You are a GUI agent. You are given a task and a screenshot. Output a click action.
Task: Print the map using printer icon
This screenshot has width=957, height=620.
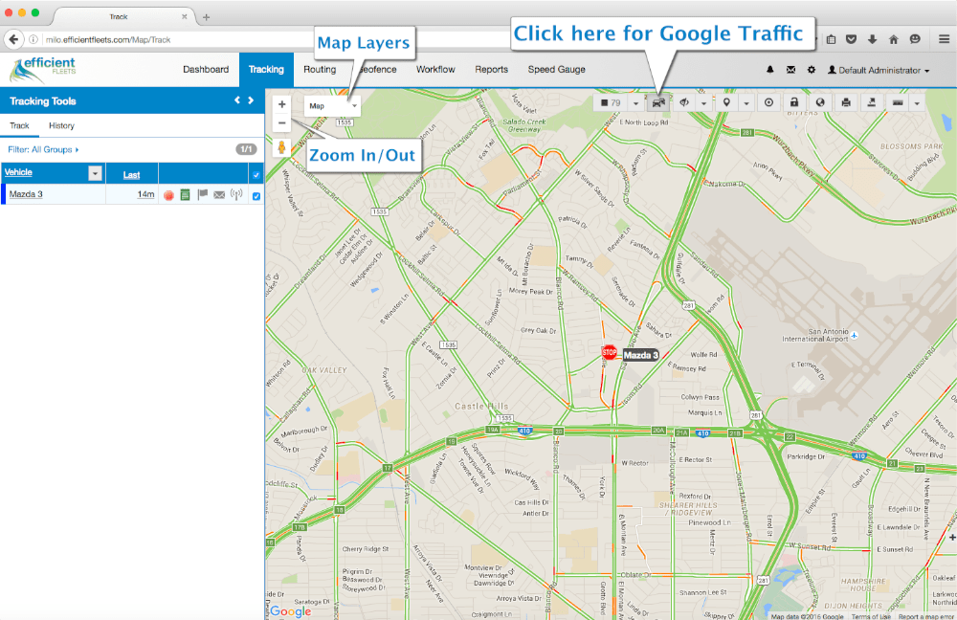[x=845, y=102]
